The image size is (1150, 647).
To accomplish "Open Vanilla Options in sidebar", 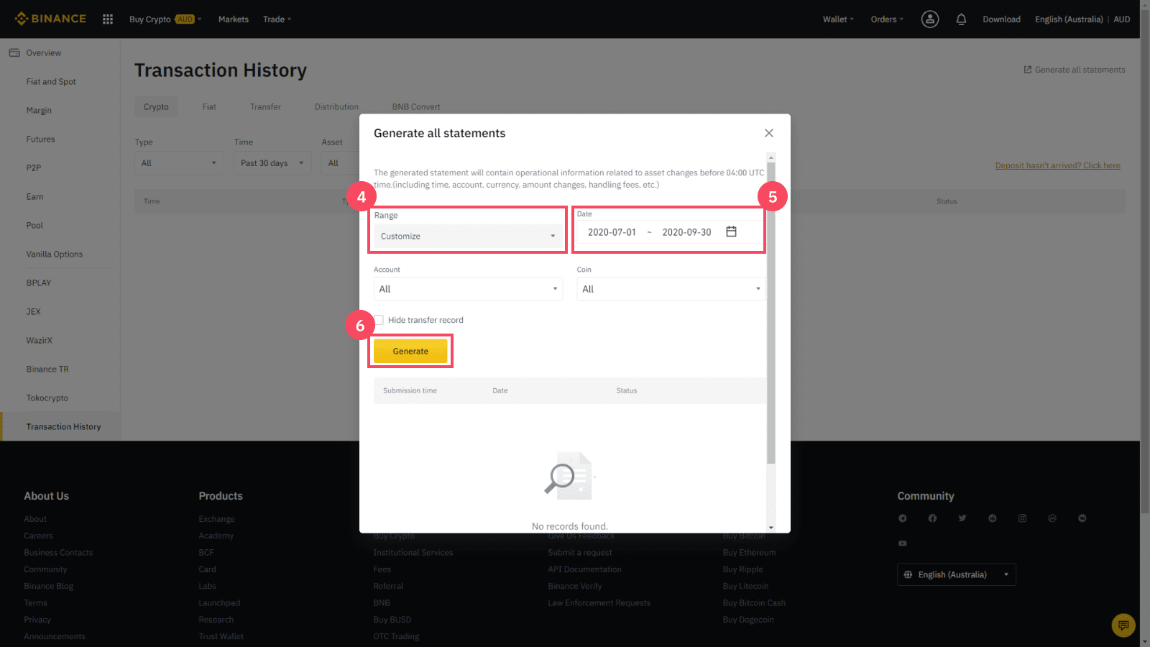I will click(x=55, y=254).
